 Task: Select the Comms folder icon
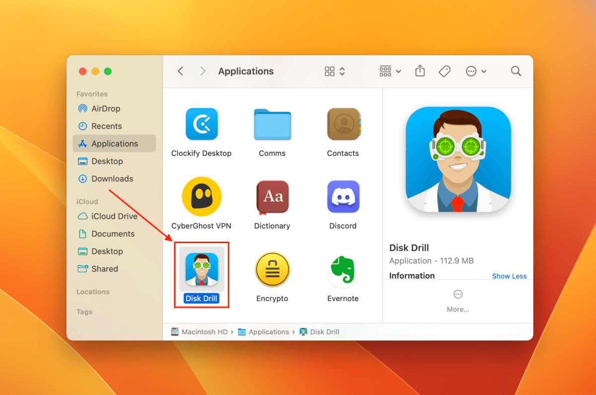pos(272,125)
